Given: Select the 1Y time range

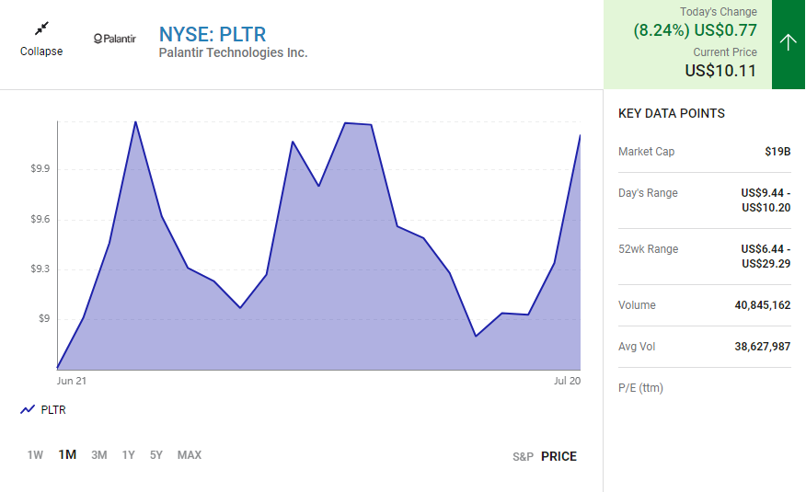Looking at the screenshot, I should pos(129,455).
